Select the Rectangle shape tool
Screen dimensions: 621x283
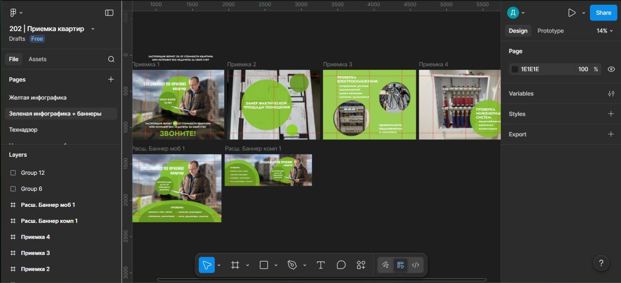click(264, 265)
